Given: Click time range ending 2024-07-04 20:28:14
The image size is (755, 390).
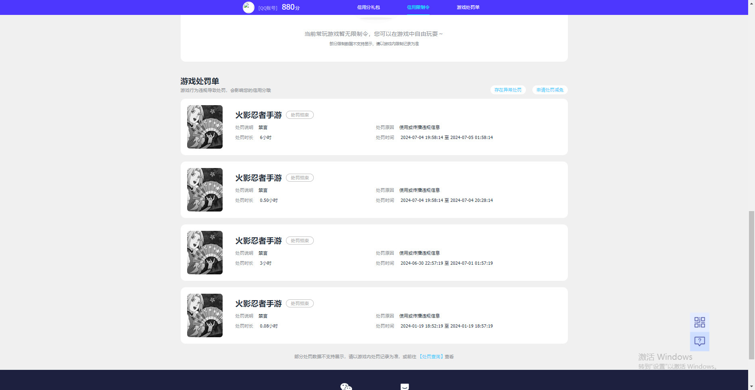Looking at the screenshot, I should pyautogui.click(x=446, y=200).
